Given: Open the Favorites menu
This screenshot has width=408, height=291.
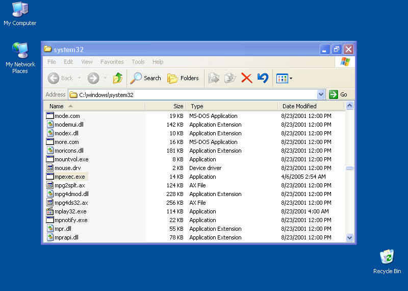Looking at the screenshot, I should [112, 62].
